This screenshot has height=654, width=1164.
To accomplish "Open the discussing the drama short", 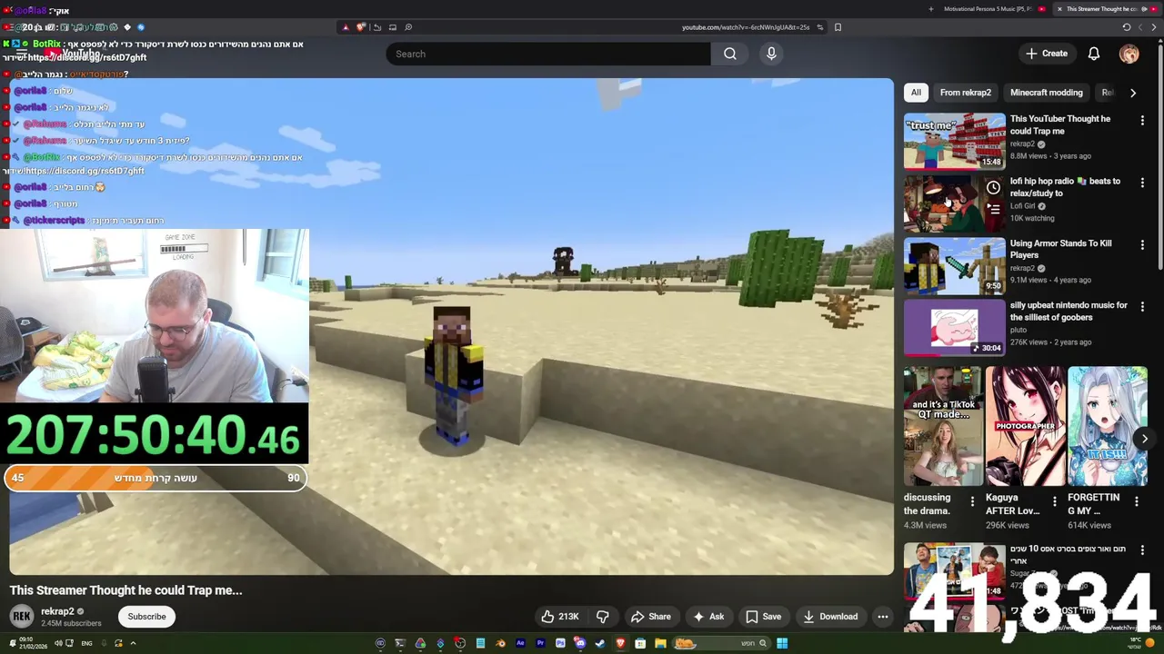I will (942, 426).
